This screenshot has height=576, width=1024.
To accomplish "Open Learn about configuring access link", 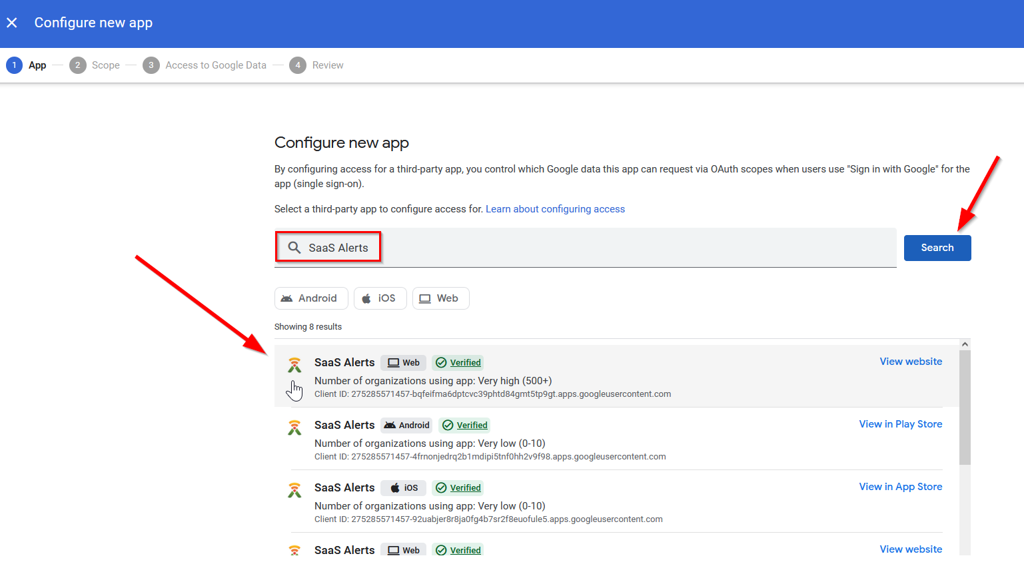I will tap(555, 208).
